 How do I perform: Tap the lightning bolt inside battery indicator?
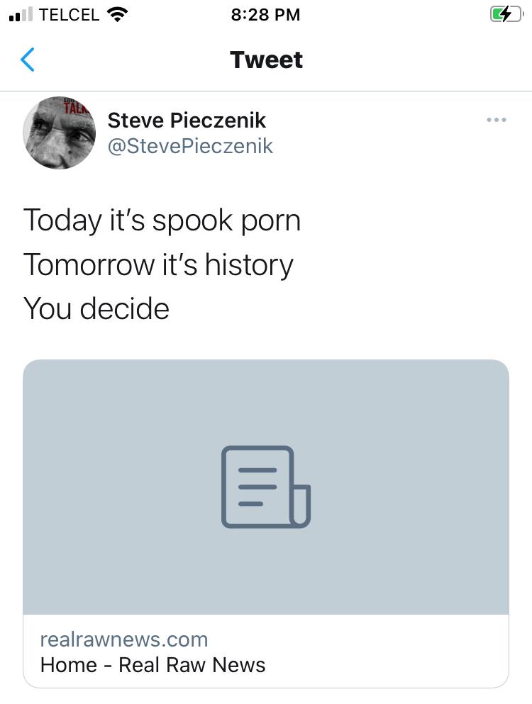(506, 14)
